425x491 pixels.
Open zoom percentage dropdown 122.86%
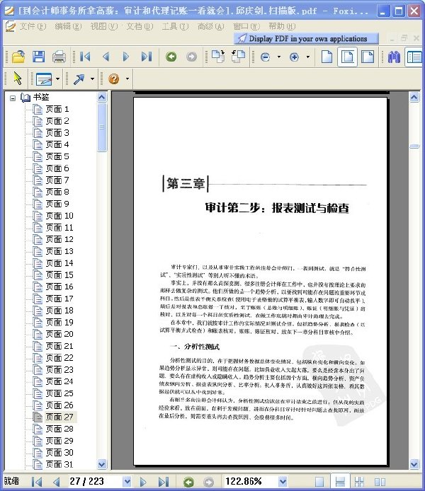[x=283, y=481]
